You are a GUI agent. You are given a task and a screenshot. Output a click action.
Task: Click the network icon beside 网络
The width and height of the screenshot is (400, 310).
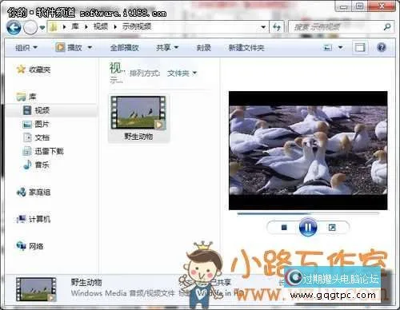click(x=22, y=246)
